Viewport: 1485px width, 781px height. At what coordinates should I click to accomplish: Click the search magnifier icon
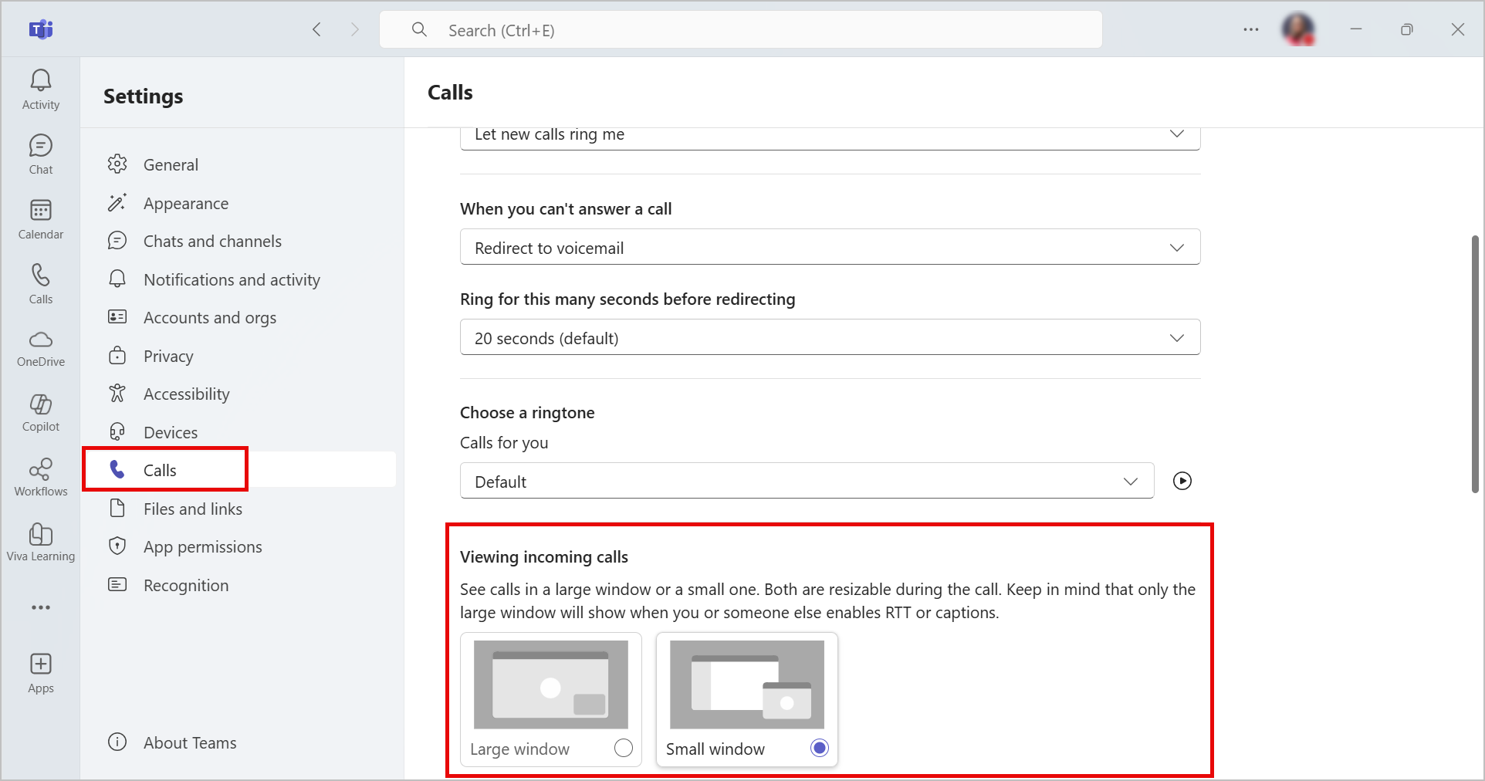[419, 29]
